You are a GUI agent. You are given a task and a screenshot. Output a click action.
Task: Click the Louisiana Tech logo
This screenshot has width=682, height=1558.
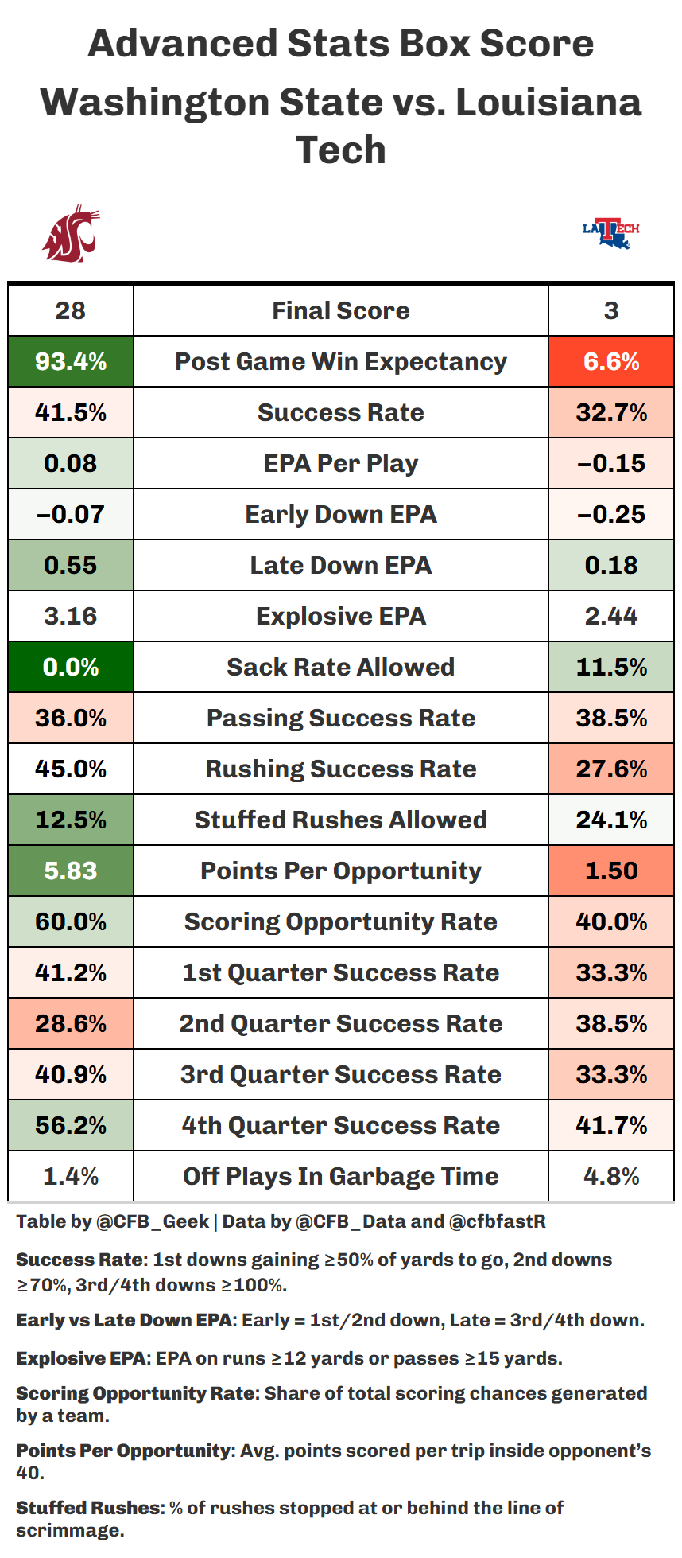(610, 233)
